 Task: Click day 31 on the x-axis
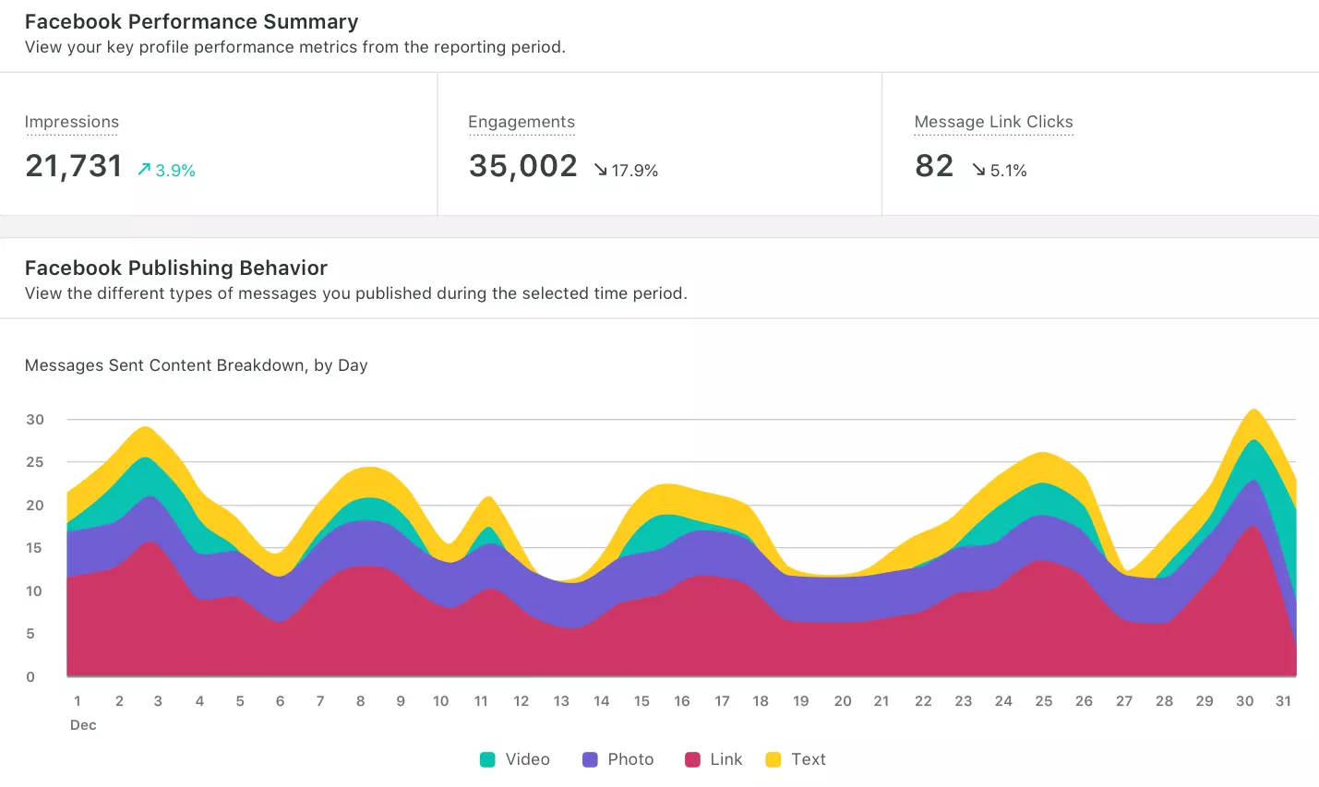pyautogui.click(x=1283, y=701)
